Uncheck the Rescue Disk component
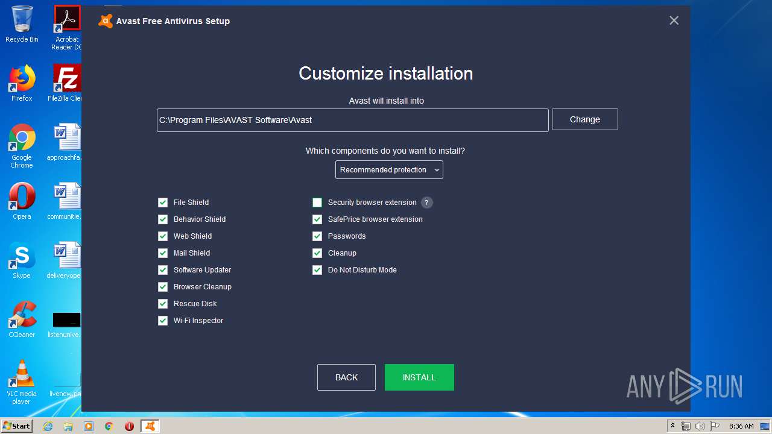The width and height of the screenshot is (772, 434). 163,304
